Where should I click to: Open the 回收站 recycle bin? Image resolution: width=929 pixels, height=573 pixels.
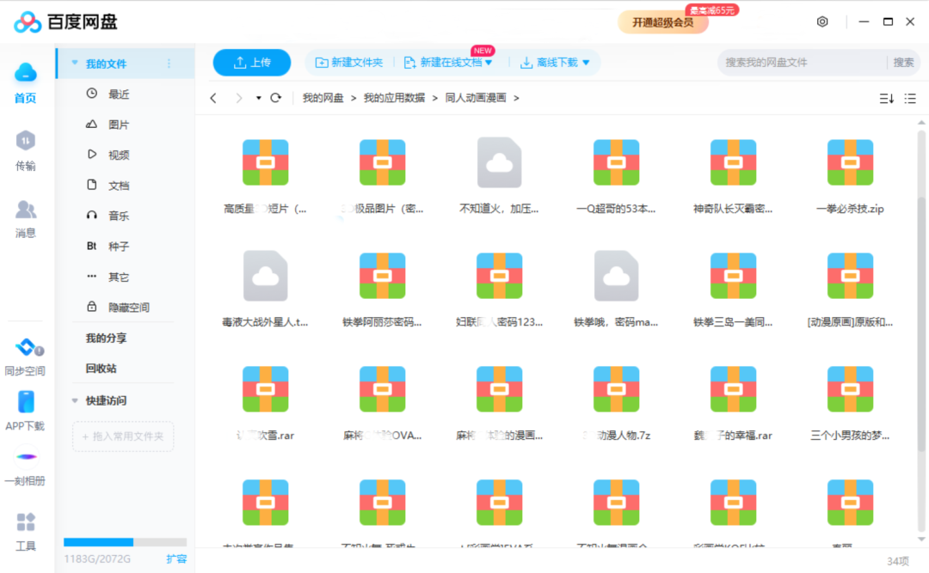tap(101, 369)
